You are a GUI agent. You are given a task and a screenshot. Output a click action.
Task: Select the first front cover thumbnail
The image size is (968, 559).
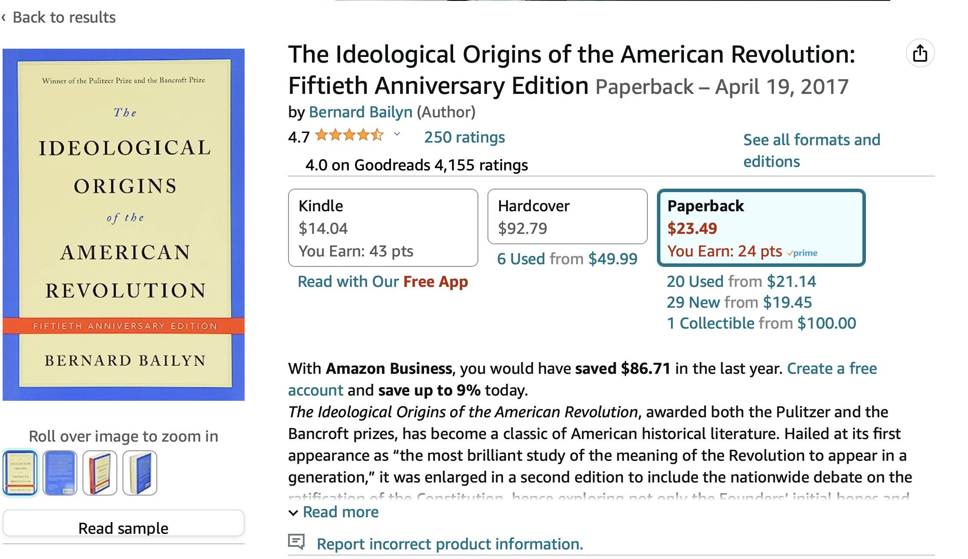click(20, 472)
